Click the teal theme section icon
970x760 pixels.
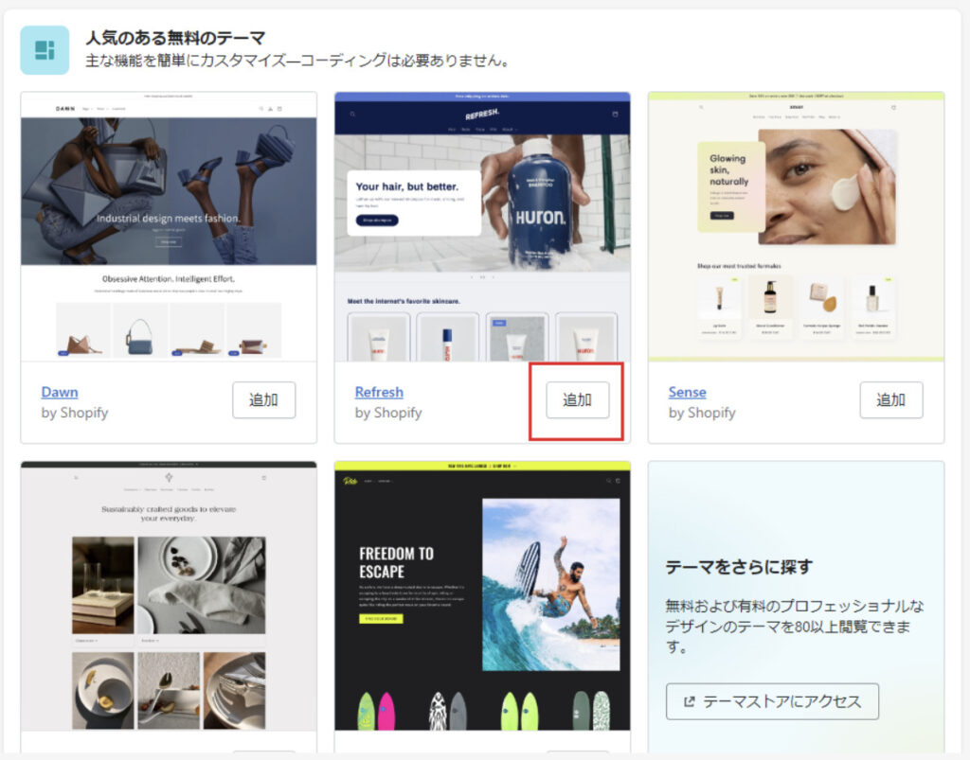tap(45, 50)
